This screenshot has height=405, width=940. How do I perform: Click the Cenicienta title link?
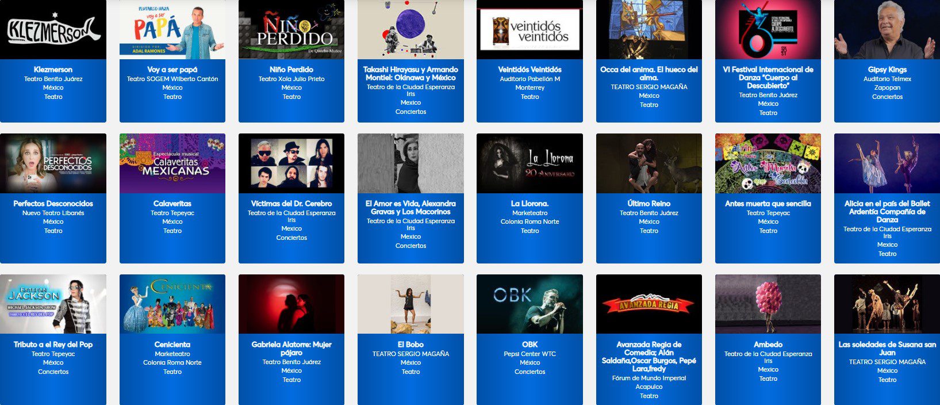172,345
